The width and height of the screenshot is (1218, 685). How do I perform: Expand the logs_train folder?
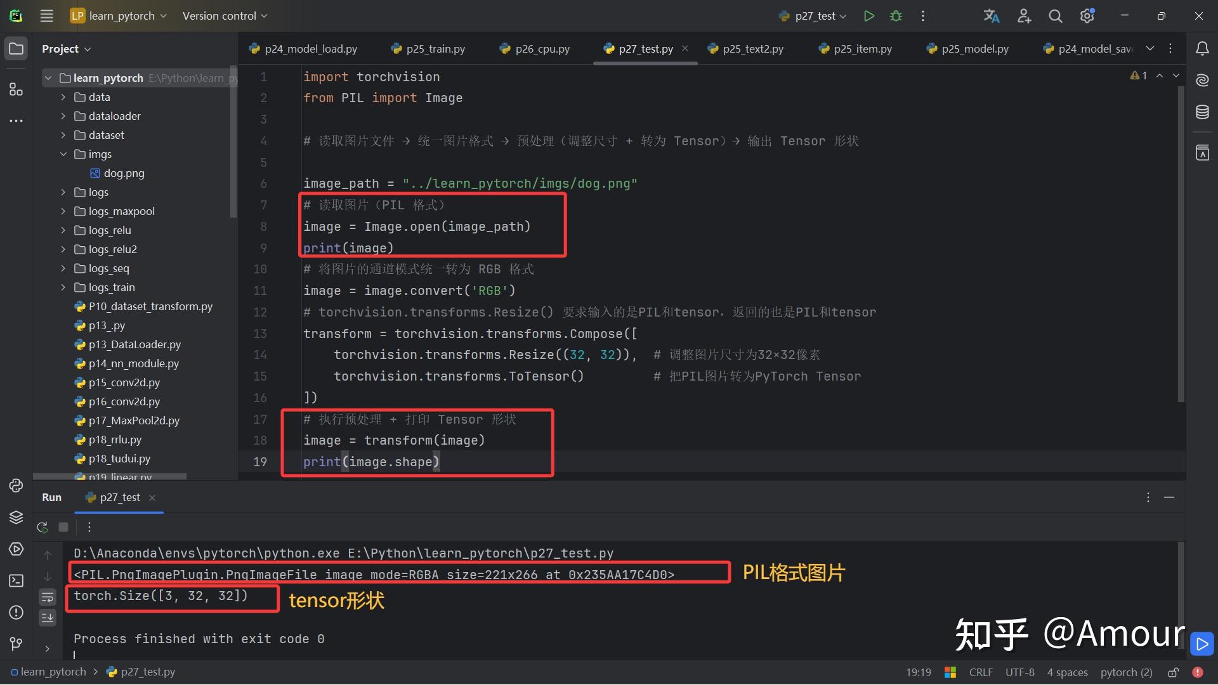click(63, 287)
